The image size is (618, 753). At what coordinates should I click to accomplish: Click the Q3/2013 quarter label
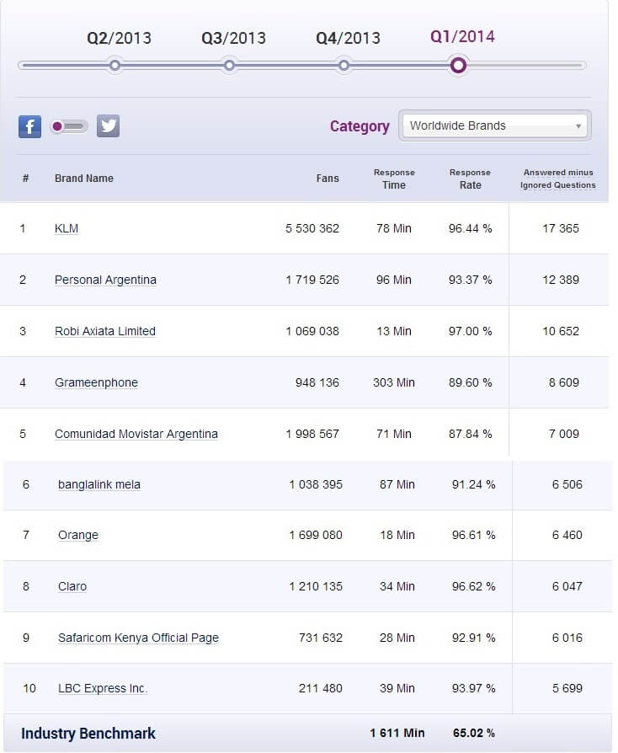tap(233, 38)
